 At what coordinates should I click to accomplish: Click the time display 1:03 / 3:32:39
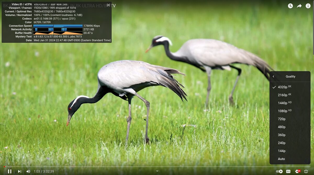tap(44, 171)
